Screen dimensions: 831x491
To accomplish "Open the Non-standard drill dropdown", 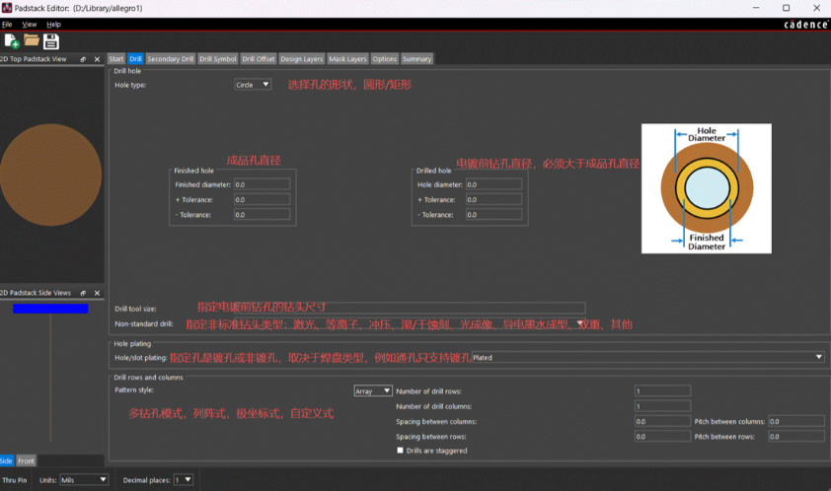I will click(580, 323).
